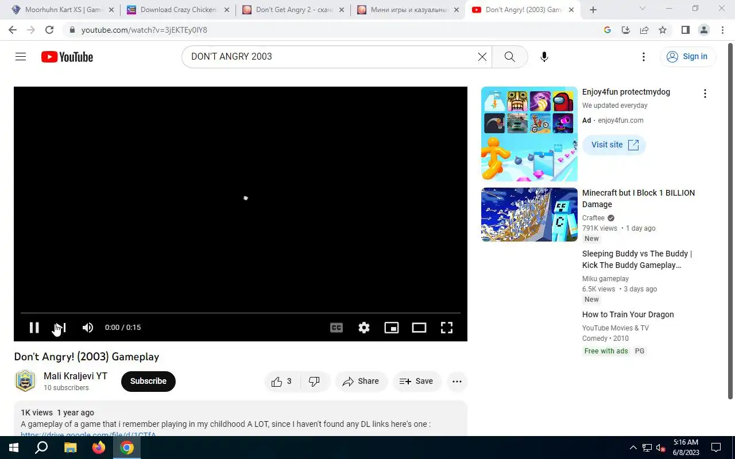Open taskbar volume control
This screenshot has width=735, height=459.
coord(661,448)
